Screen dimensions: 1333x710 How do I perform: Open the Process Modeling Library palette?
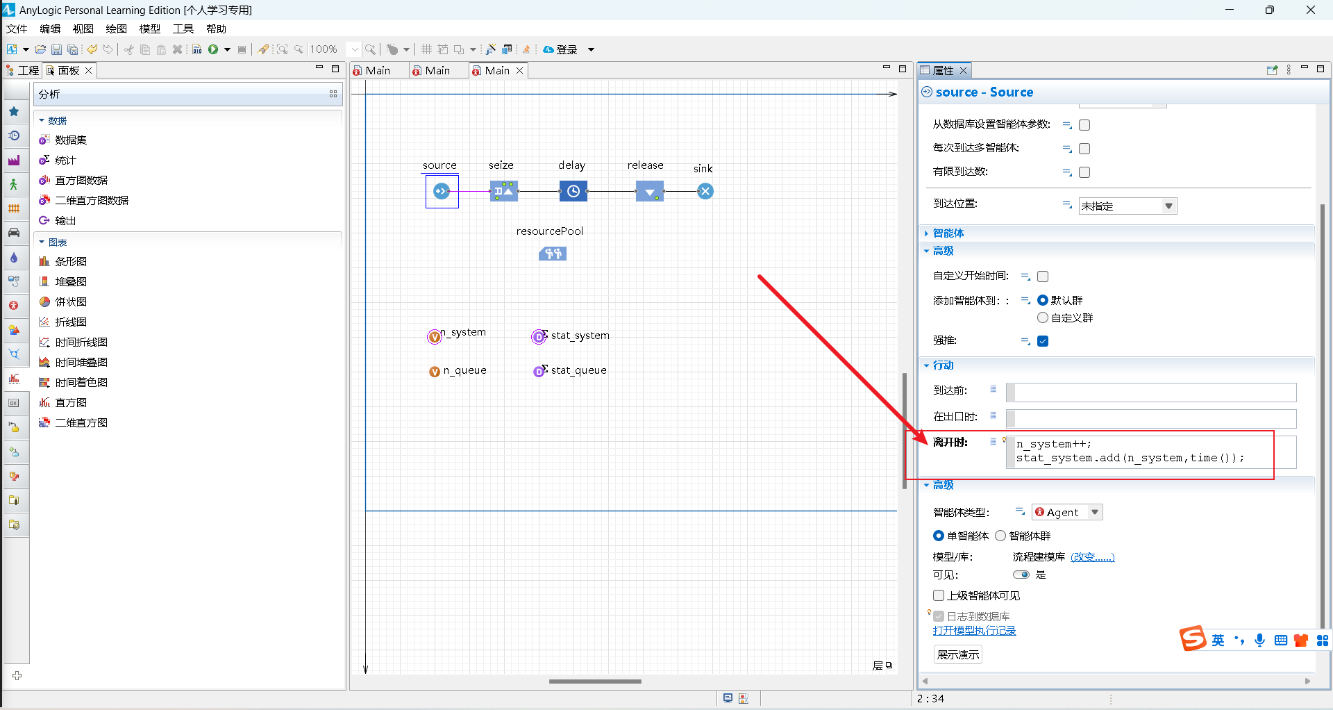[14, 135]
